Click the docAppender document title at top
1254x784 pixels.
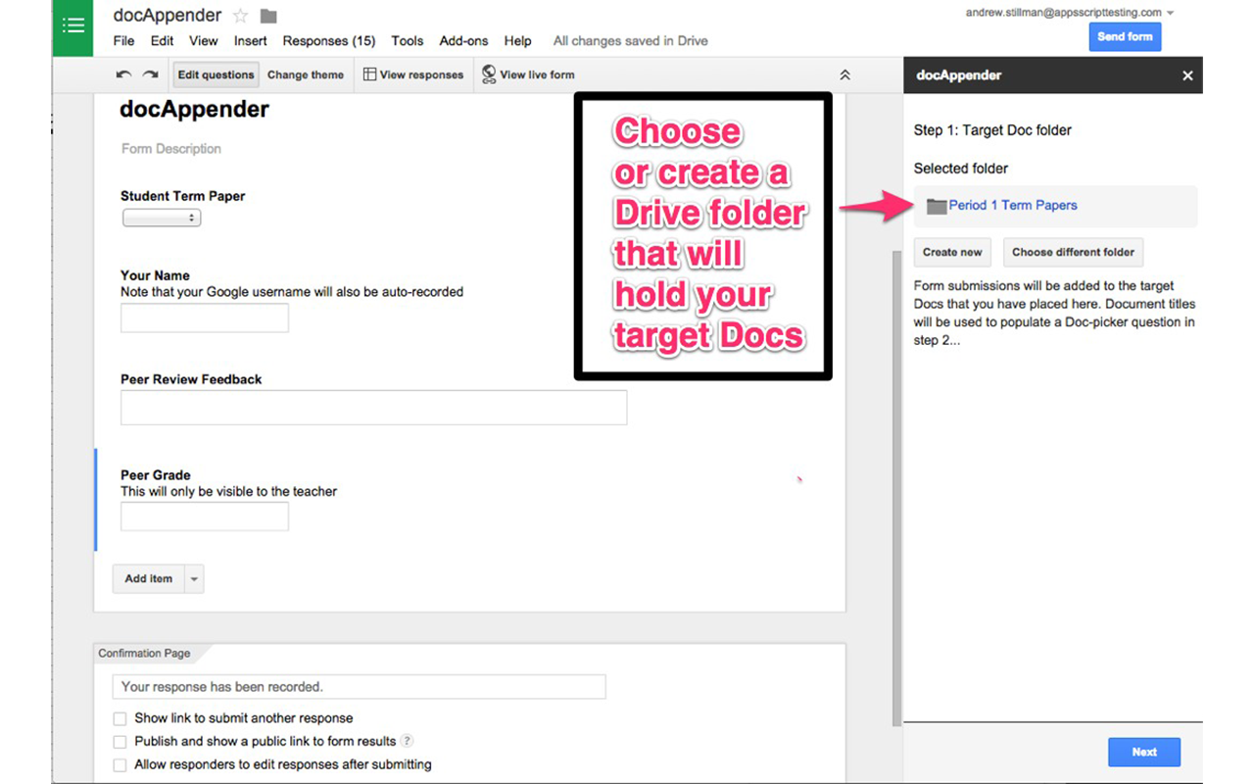coord(167,15)
